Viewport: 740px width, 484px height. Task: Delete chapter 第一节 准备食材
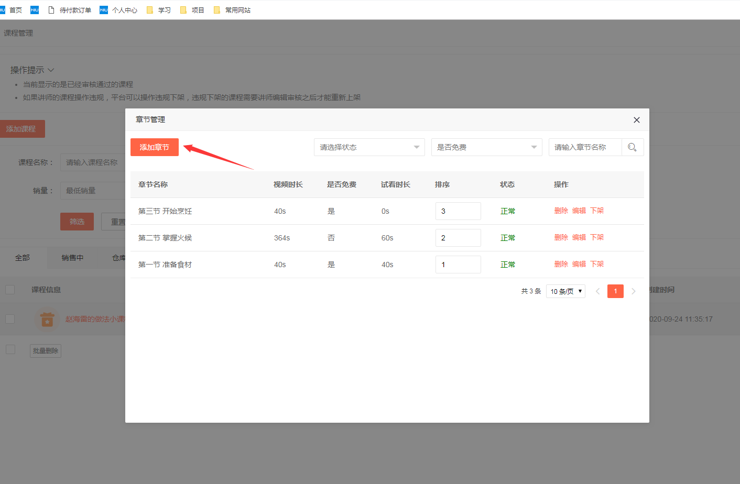pos(561,264)
